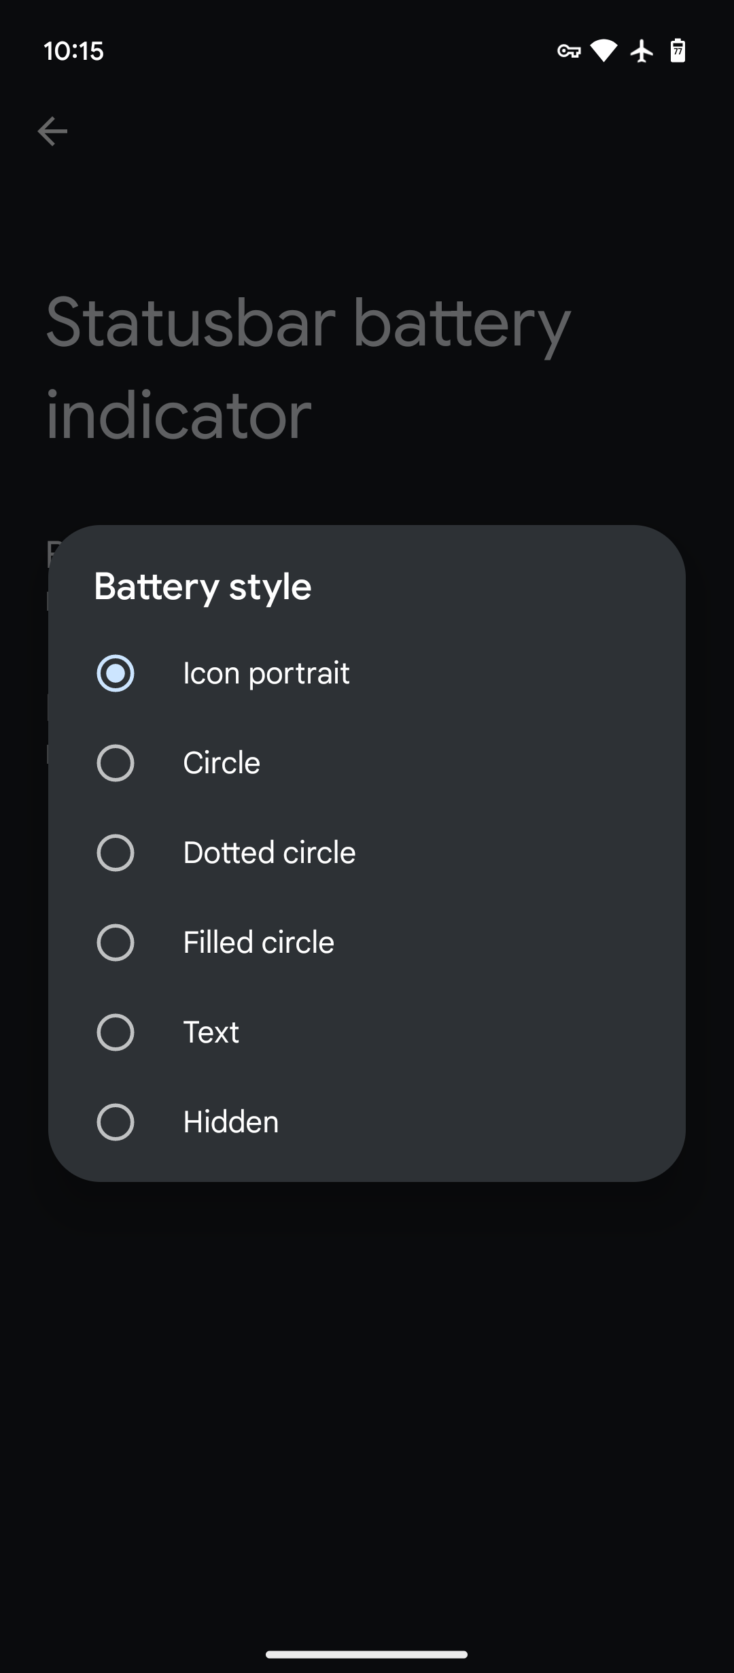
Task: Select the Filled circle radio button
Action: [x=116, y=943]
